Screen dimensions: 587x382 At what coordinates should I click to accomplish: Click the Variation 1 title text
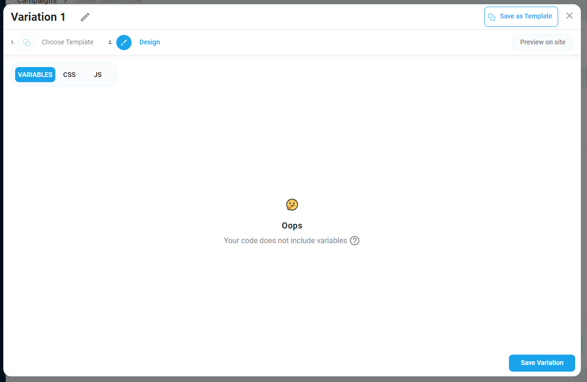point(38,17)
